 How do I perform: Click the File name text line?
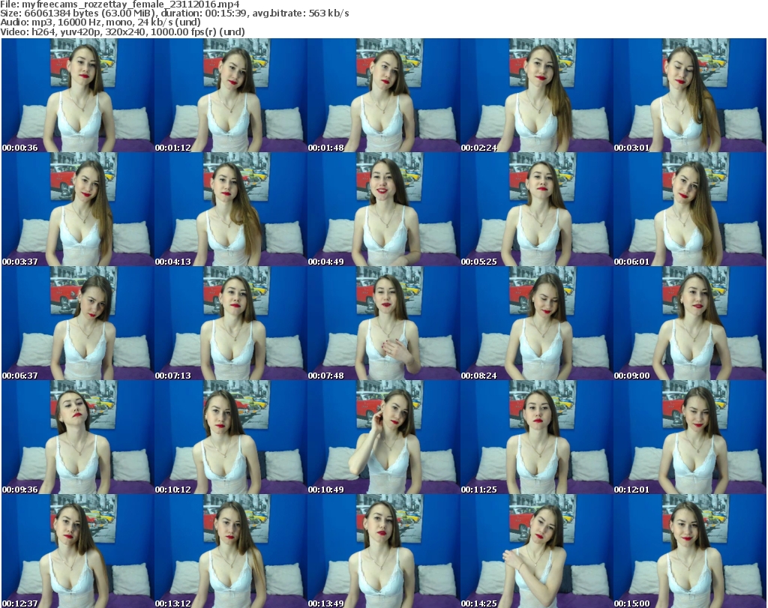120,4
